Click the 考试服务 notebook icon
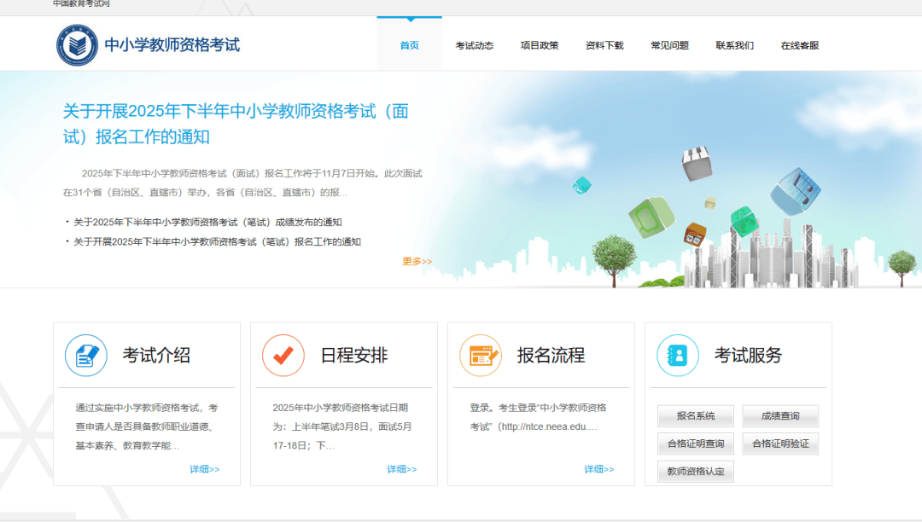Image resolution: width=922 pixels, height=522 pixels. point(678,356)
